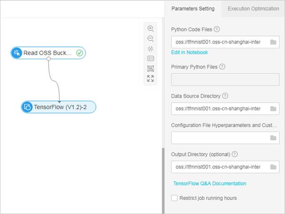The height and width of the screenshot is (214, 285).
Task: Switch to Execution Optimization tab
Action: click(x=253, y=9)
